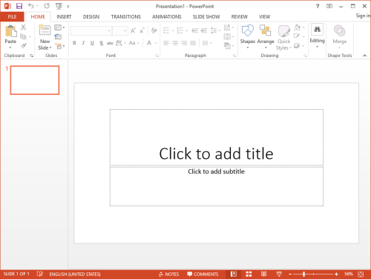Click the Merge Shapes icon

pos(340,30)
